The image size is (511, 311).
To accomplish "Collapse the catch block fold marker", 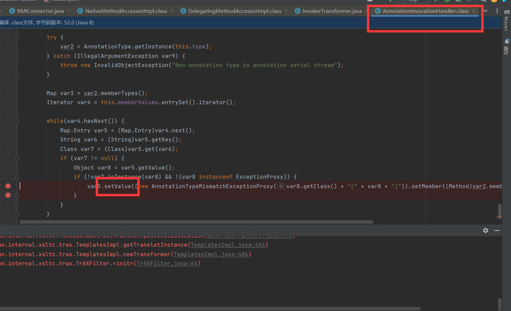I will click(x=17, y=56).
